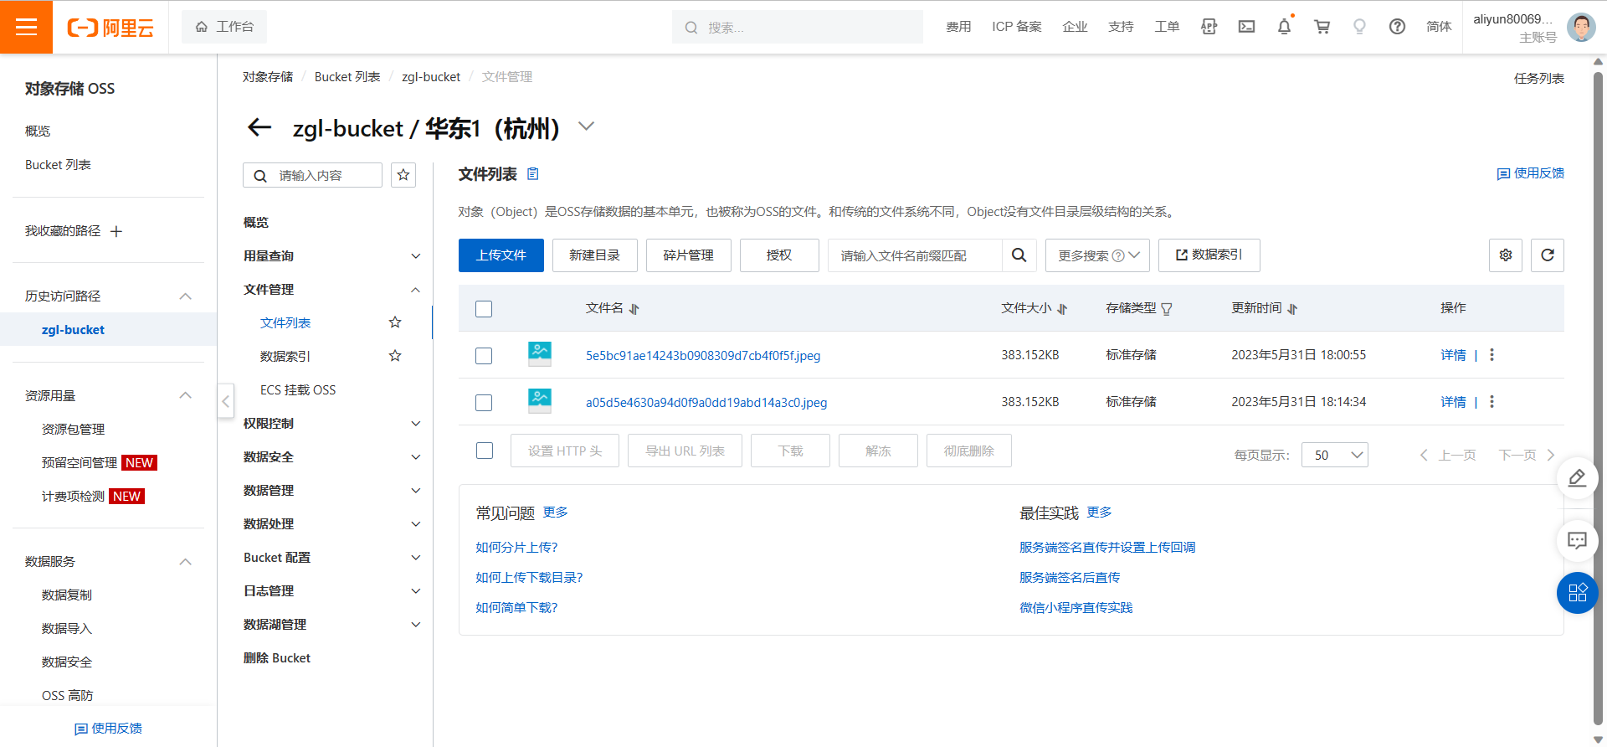Refresh the file list
Image resolution: width=1607 pixels, height=747 pixels.
tap(1547, 255)
